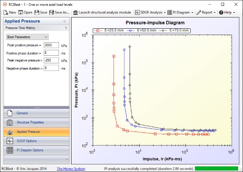Collapse the Pressure-Time History section
243x172 pixels.
click(66, 28)
